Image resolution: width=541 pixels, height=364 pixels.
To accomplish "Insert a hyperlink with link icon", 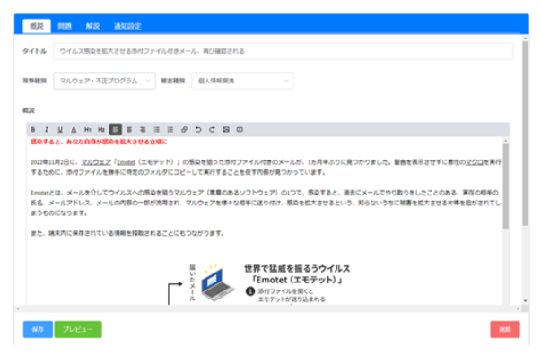I will (x=185, y=129).
